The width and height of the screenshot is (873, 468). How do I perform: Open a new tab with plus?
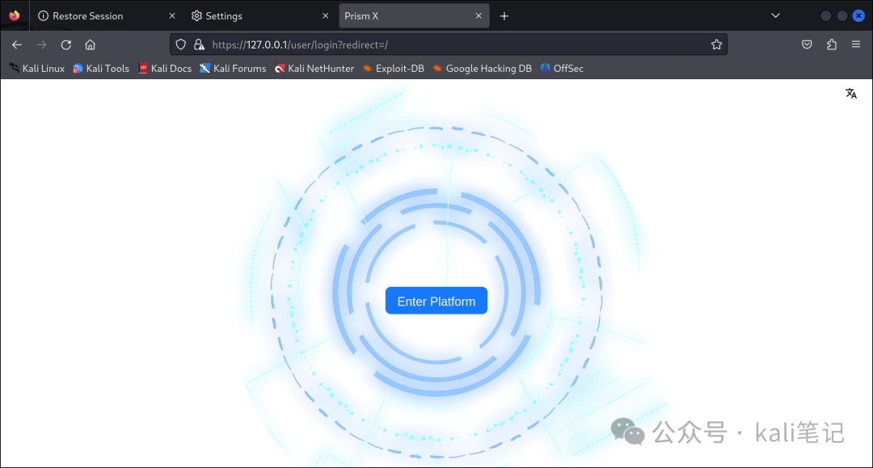504,16
